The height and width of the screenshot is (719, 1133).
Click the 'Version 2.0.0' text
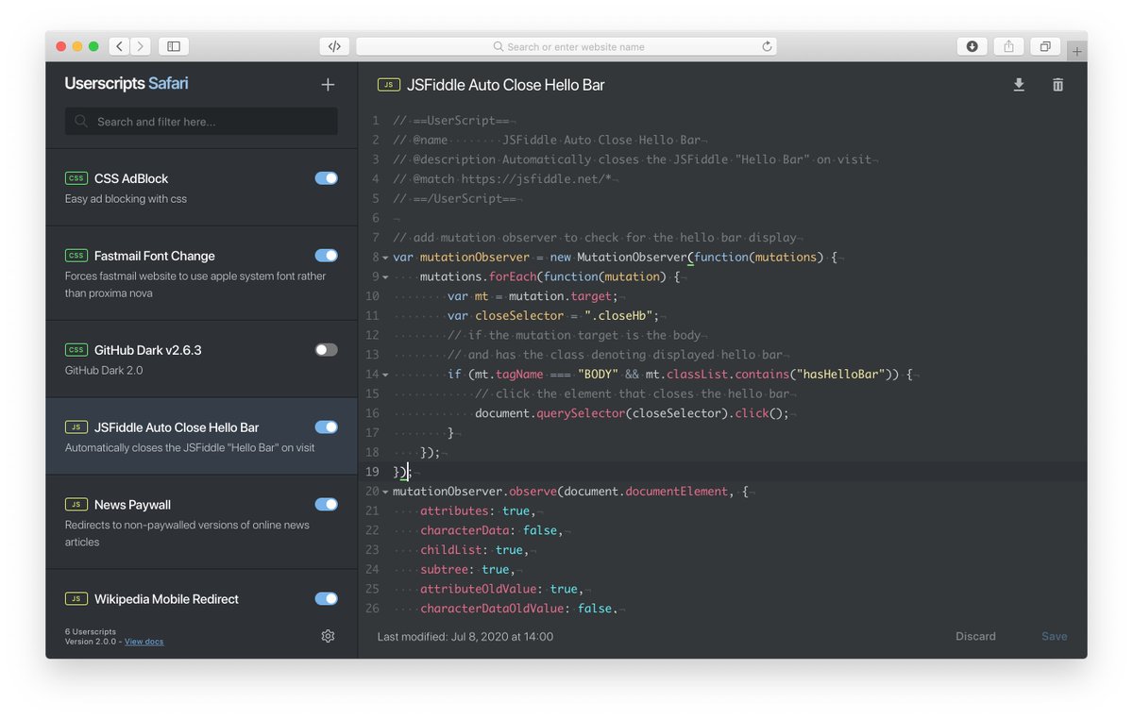pos(91,642)
